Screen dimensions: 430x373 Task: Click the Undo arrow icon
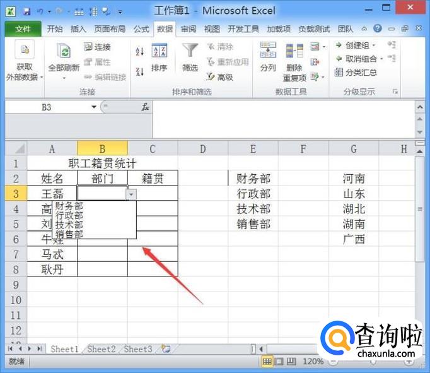pos(40,11)
